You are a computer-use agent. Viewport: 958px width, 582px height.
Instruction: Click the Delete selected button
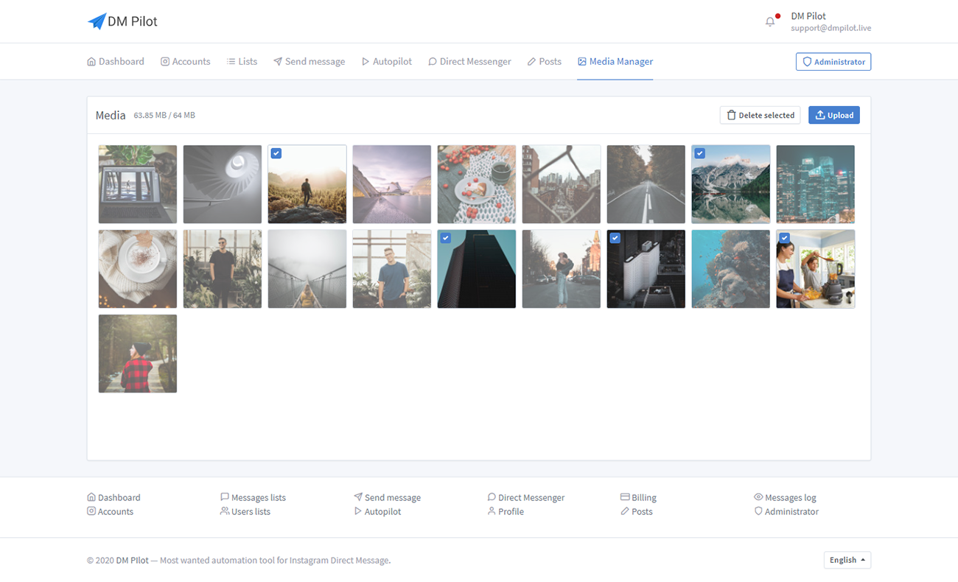tap(761, 115)
